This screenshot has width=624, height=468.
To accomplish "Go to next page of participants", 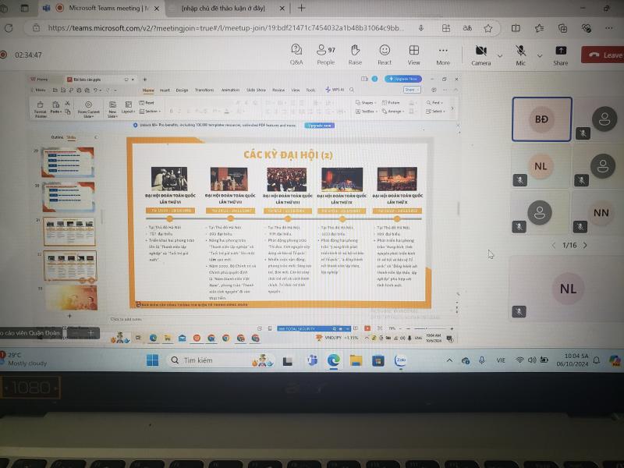I will [586, 245].
